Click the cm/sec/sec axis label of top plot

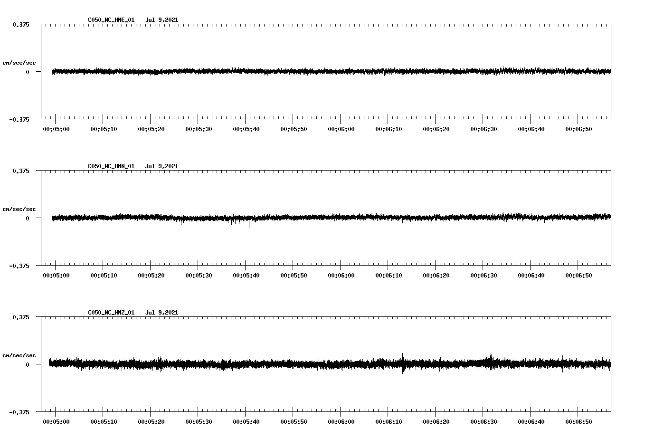point(19,62)
